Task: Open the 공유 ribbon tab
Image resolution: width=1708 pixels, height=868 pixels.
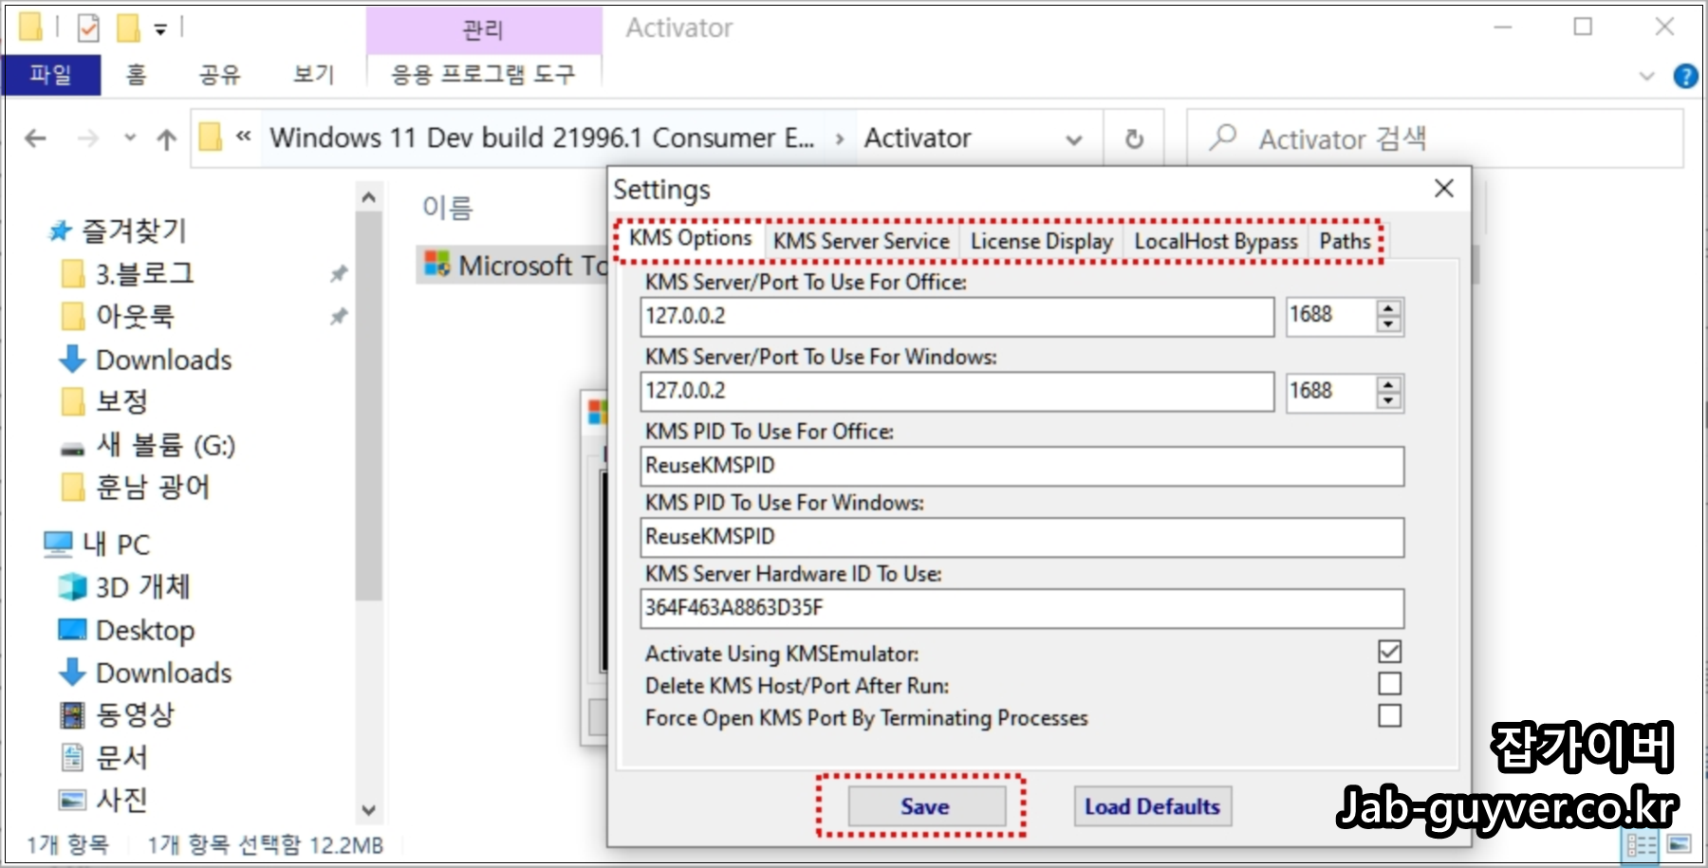Action: (220, 74)
